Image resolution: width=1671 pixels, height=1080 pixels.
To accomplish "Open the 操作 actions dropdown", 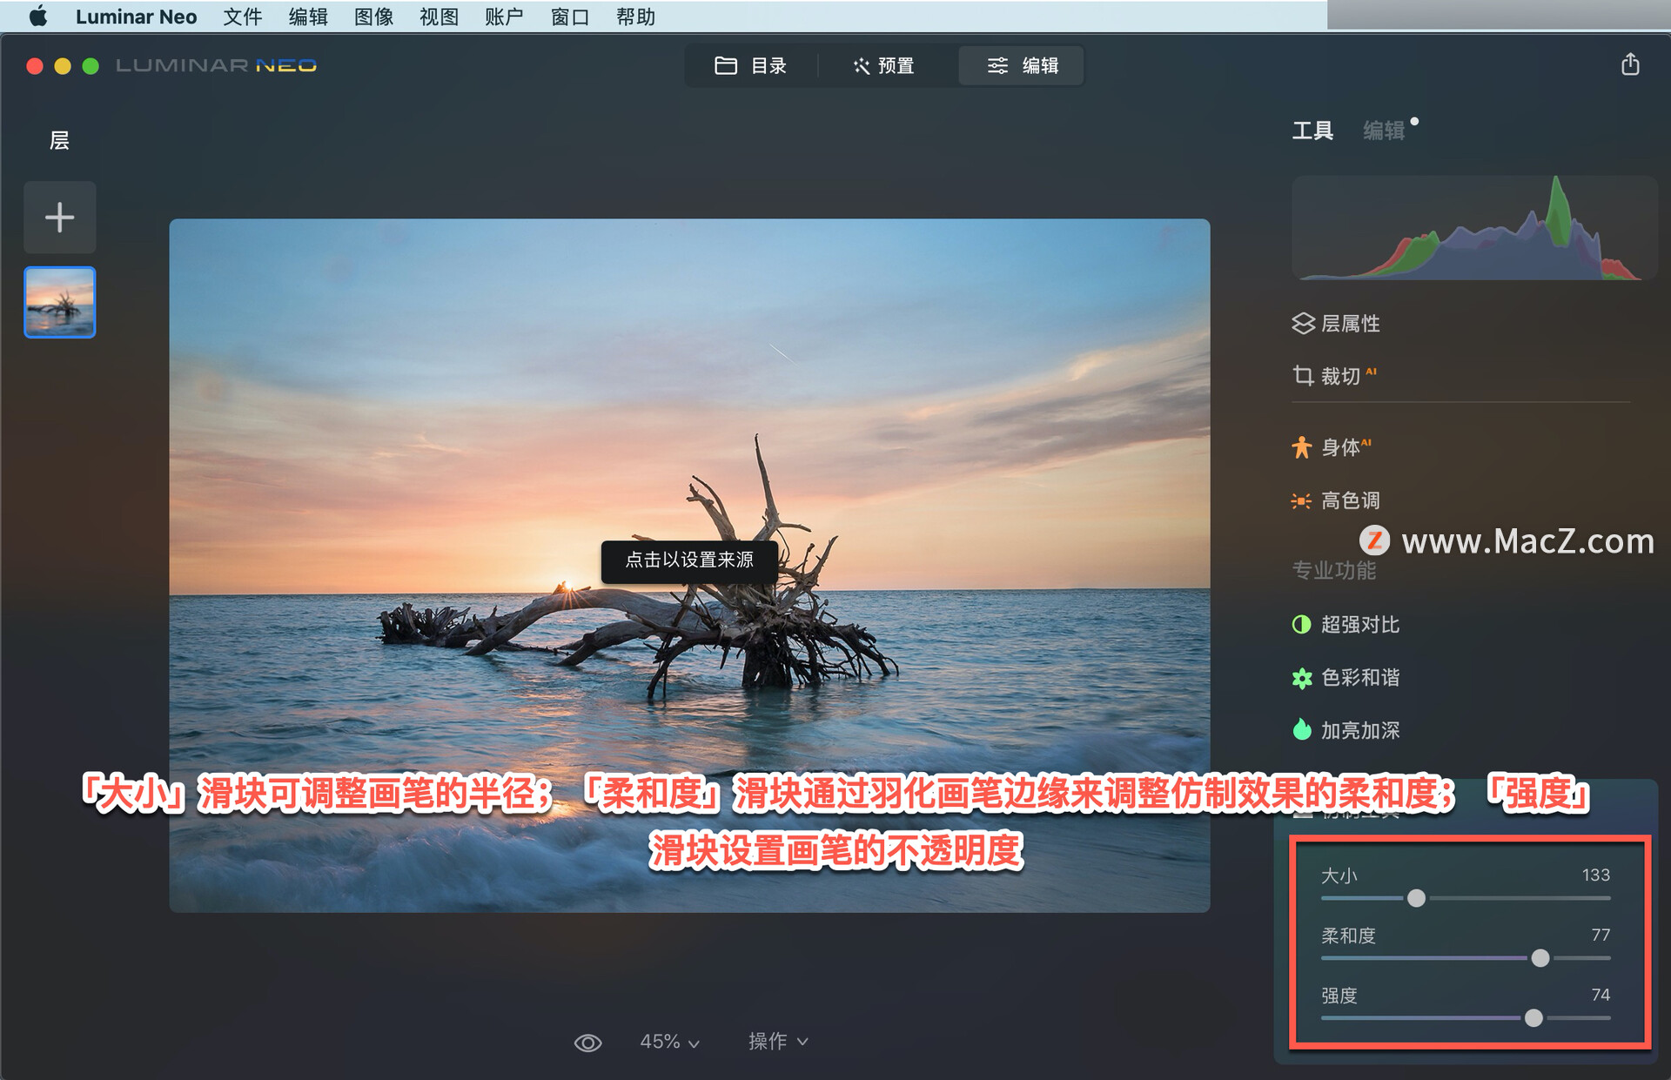I will pyautogui.click(x=778, y=1042).
